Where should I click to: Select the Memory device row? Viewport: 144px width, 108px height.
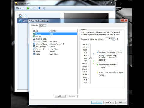55,34
